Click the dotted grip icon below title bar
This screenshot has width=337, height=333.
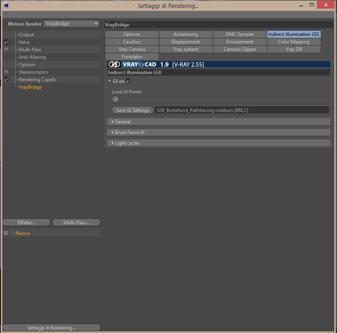point(7,15)
